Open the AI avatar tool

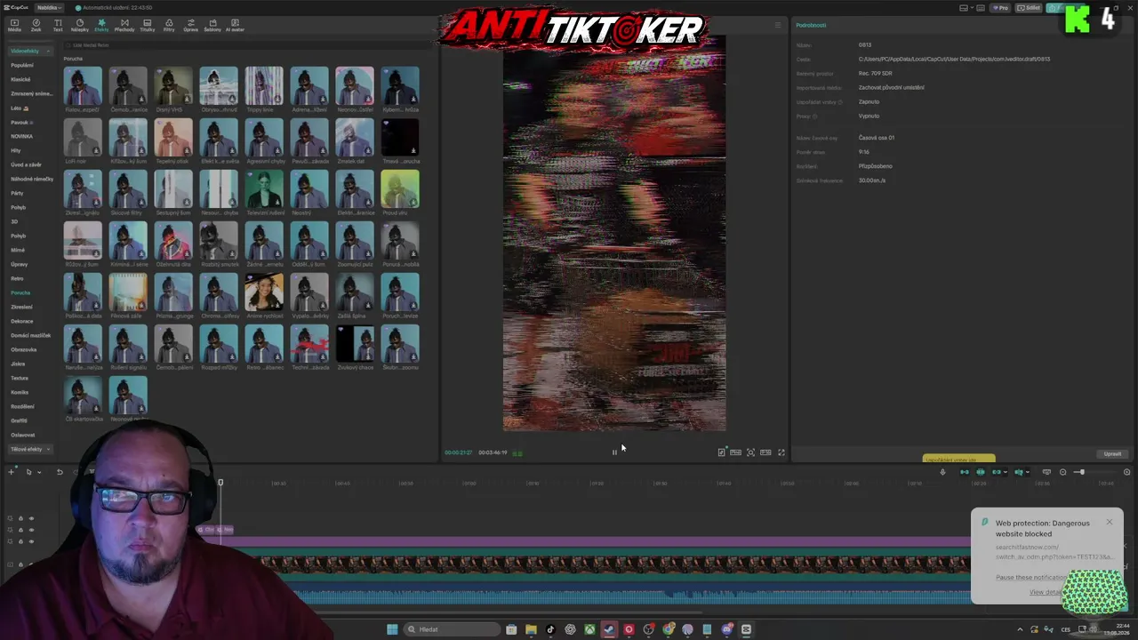(x=235, y=25)
